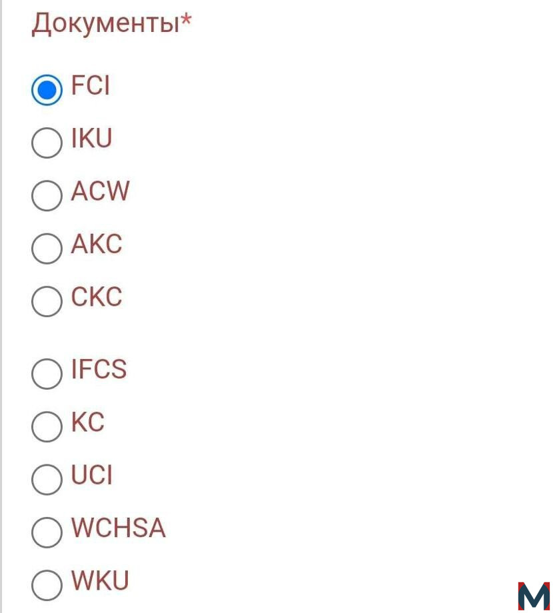
Task: Click the ACW label text
Action: [x=101, y=191]
